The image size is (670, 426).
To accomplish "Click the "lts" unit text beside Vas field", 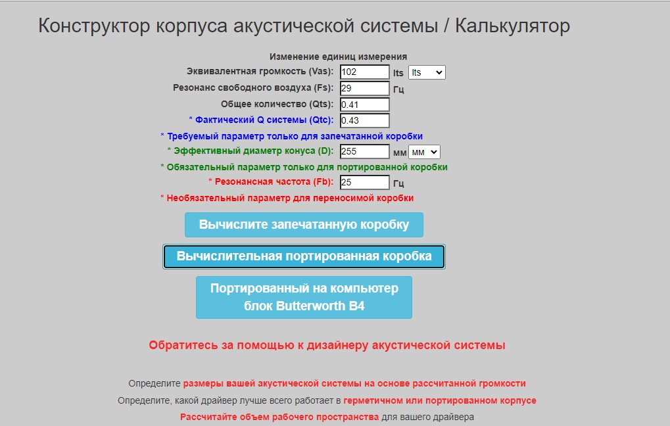I will (398, 73).
